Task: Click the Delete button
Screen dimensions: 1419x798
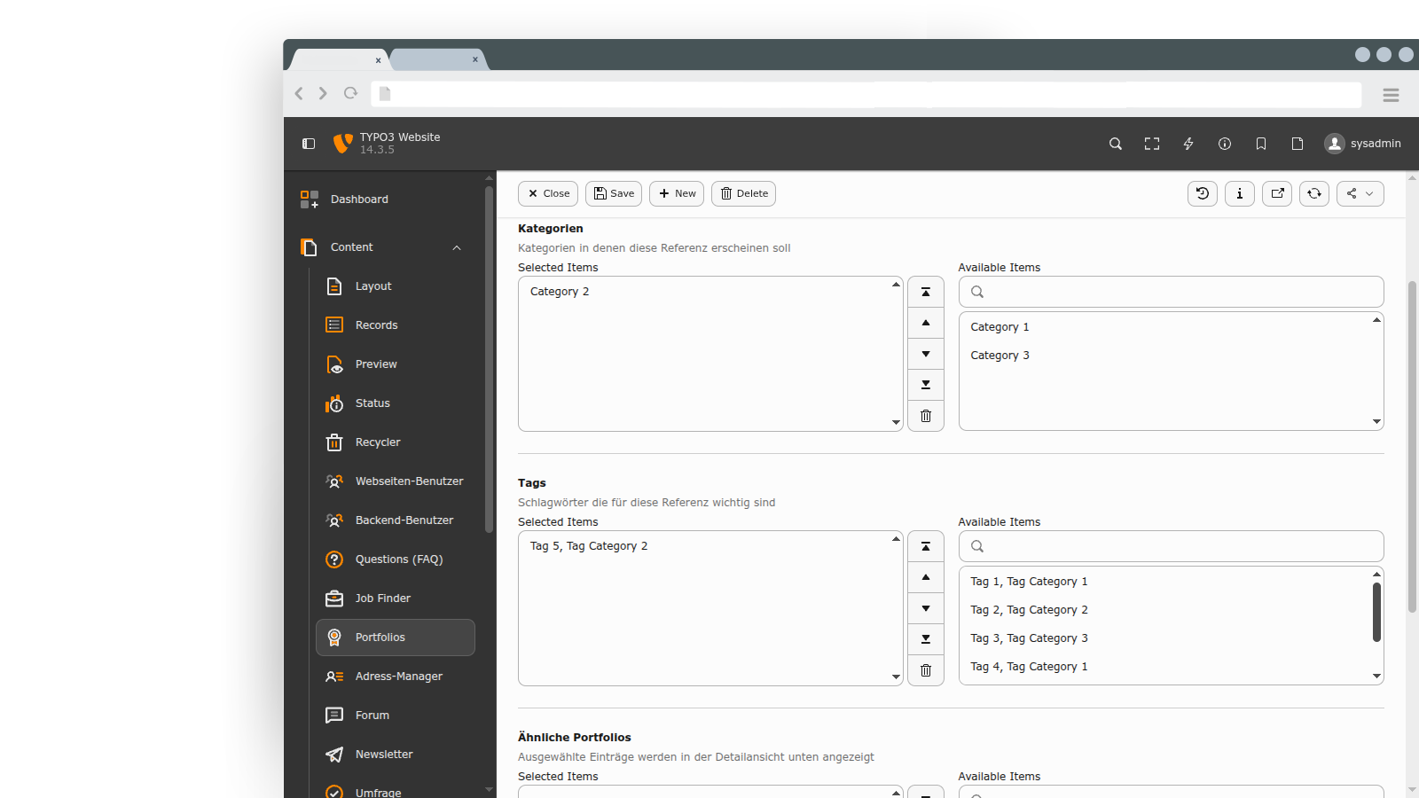Action: (743, 193)
